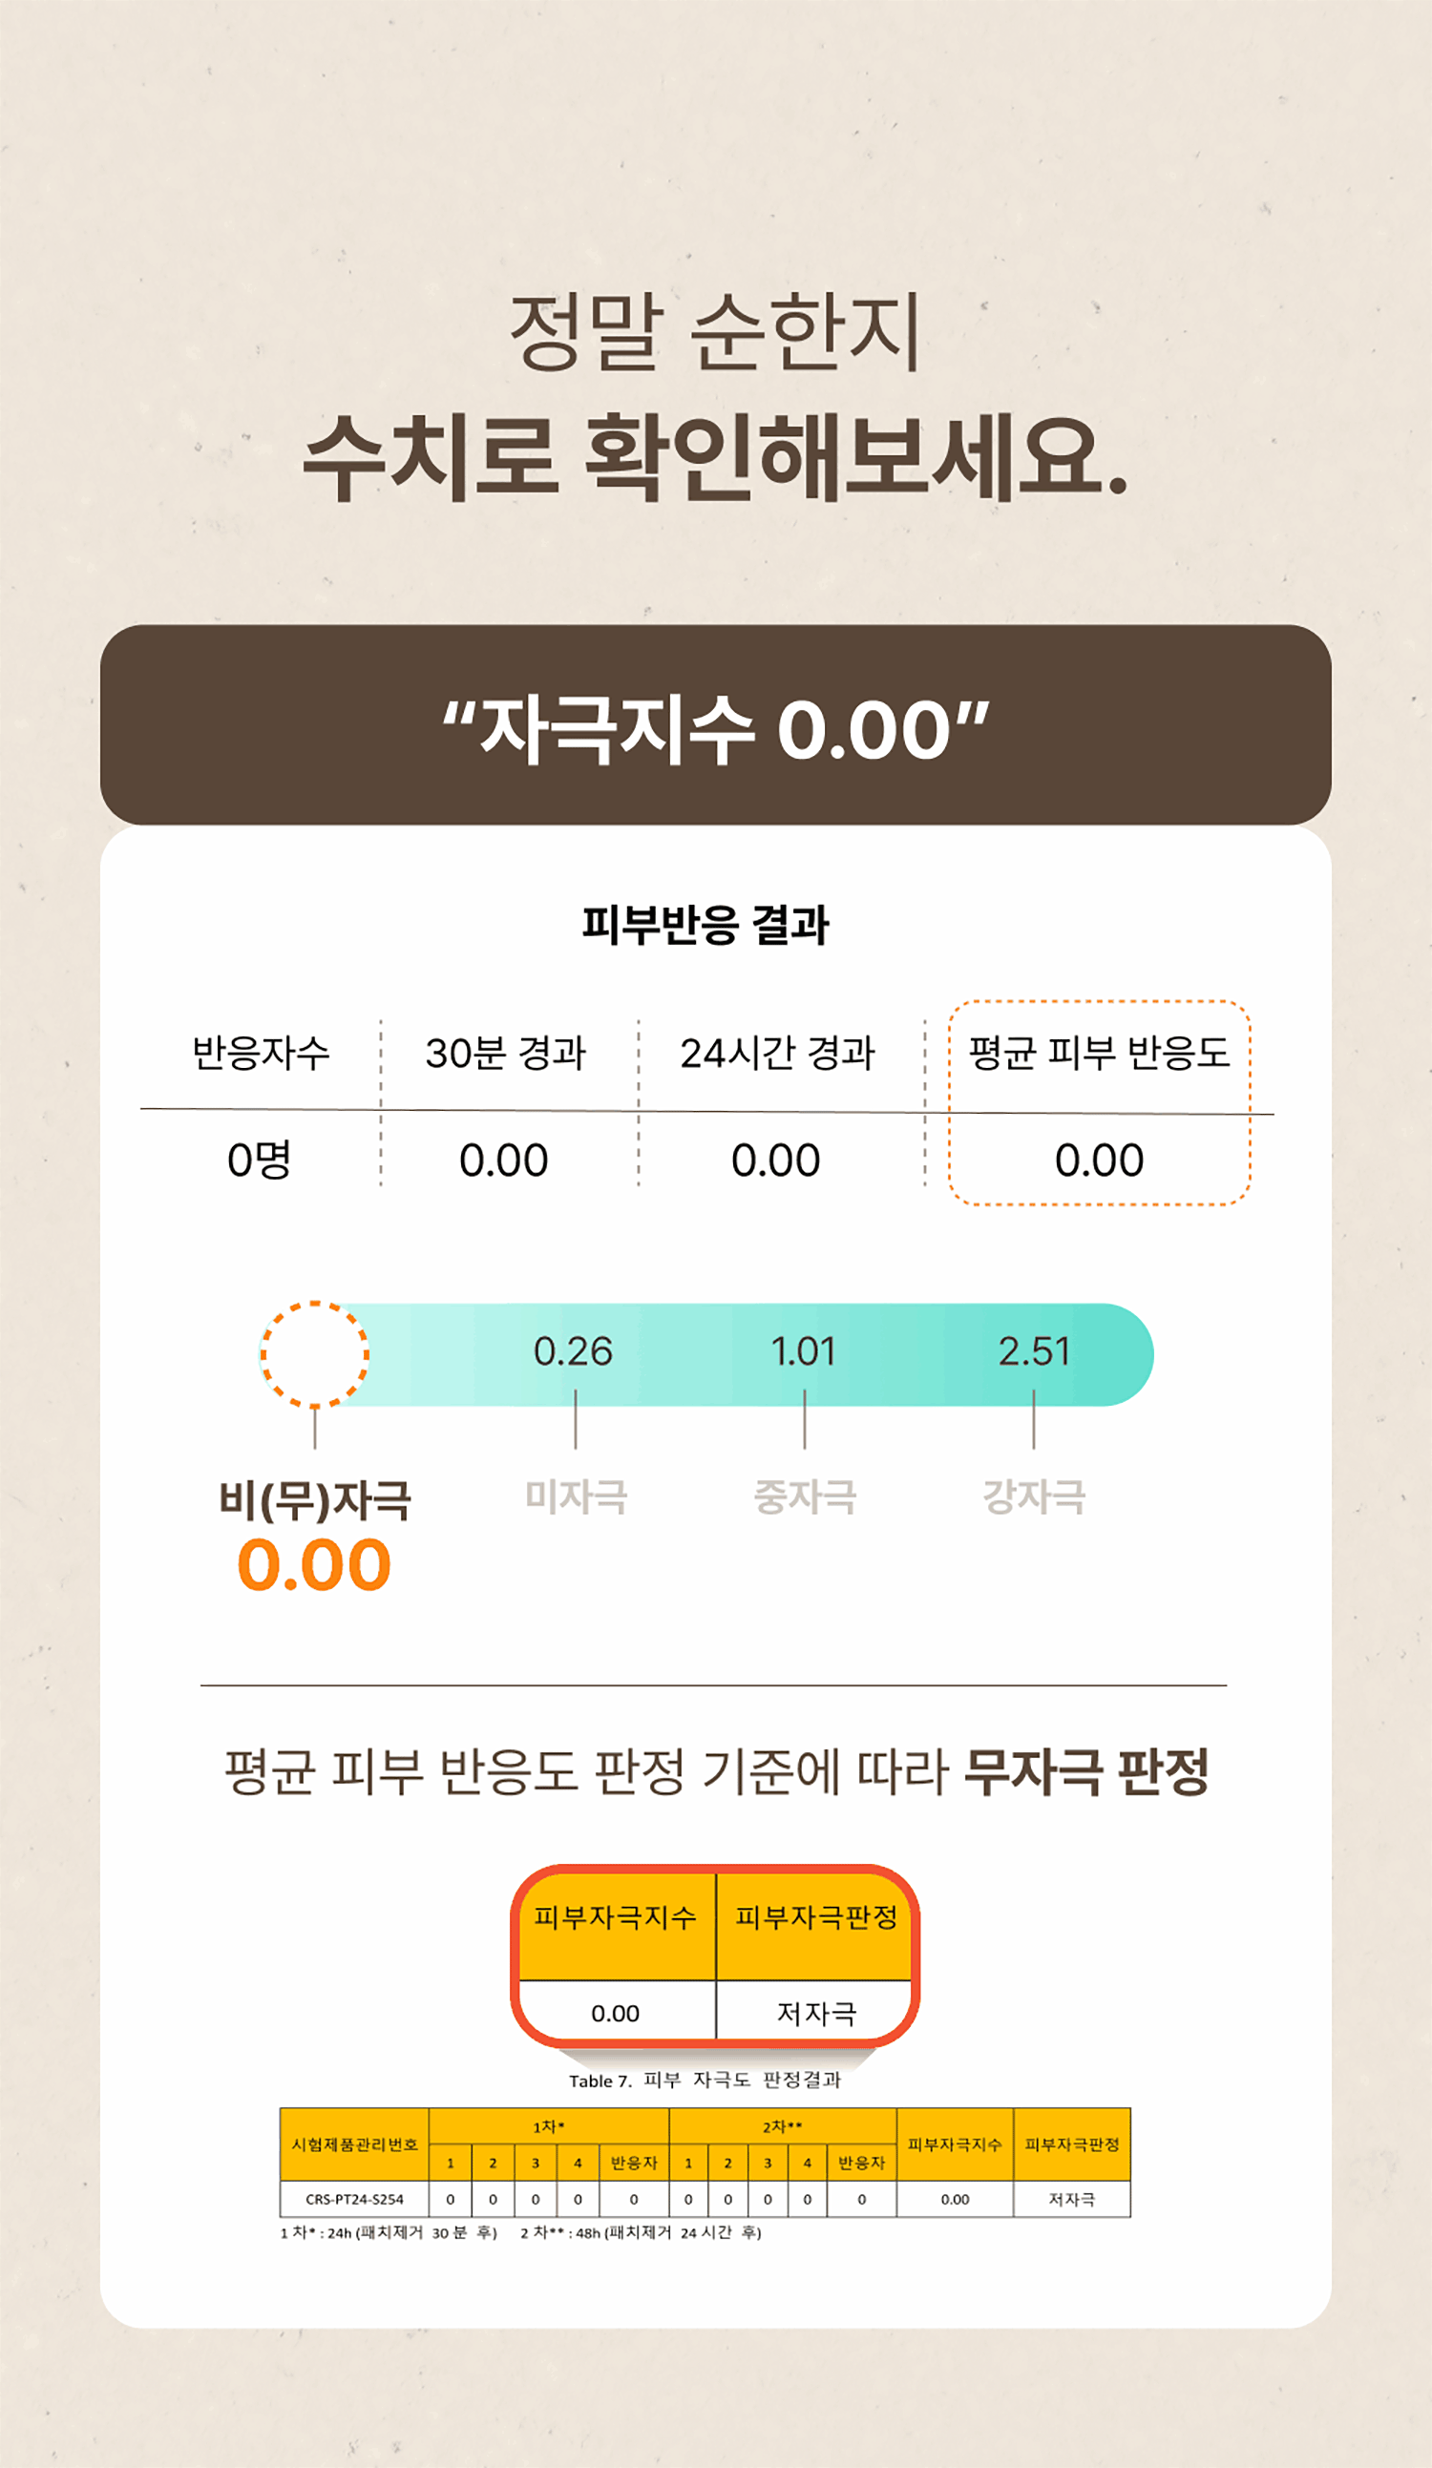Click the "30분 경과" column header
The width and height of the screenshot is (1432, 2468).
(505, 1054)
